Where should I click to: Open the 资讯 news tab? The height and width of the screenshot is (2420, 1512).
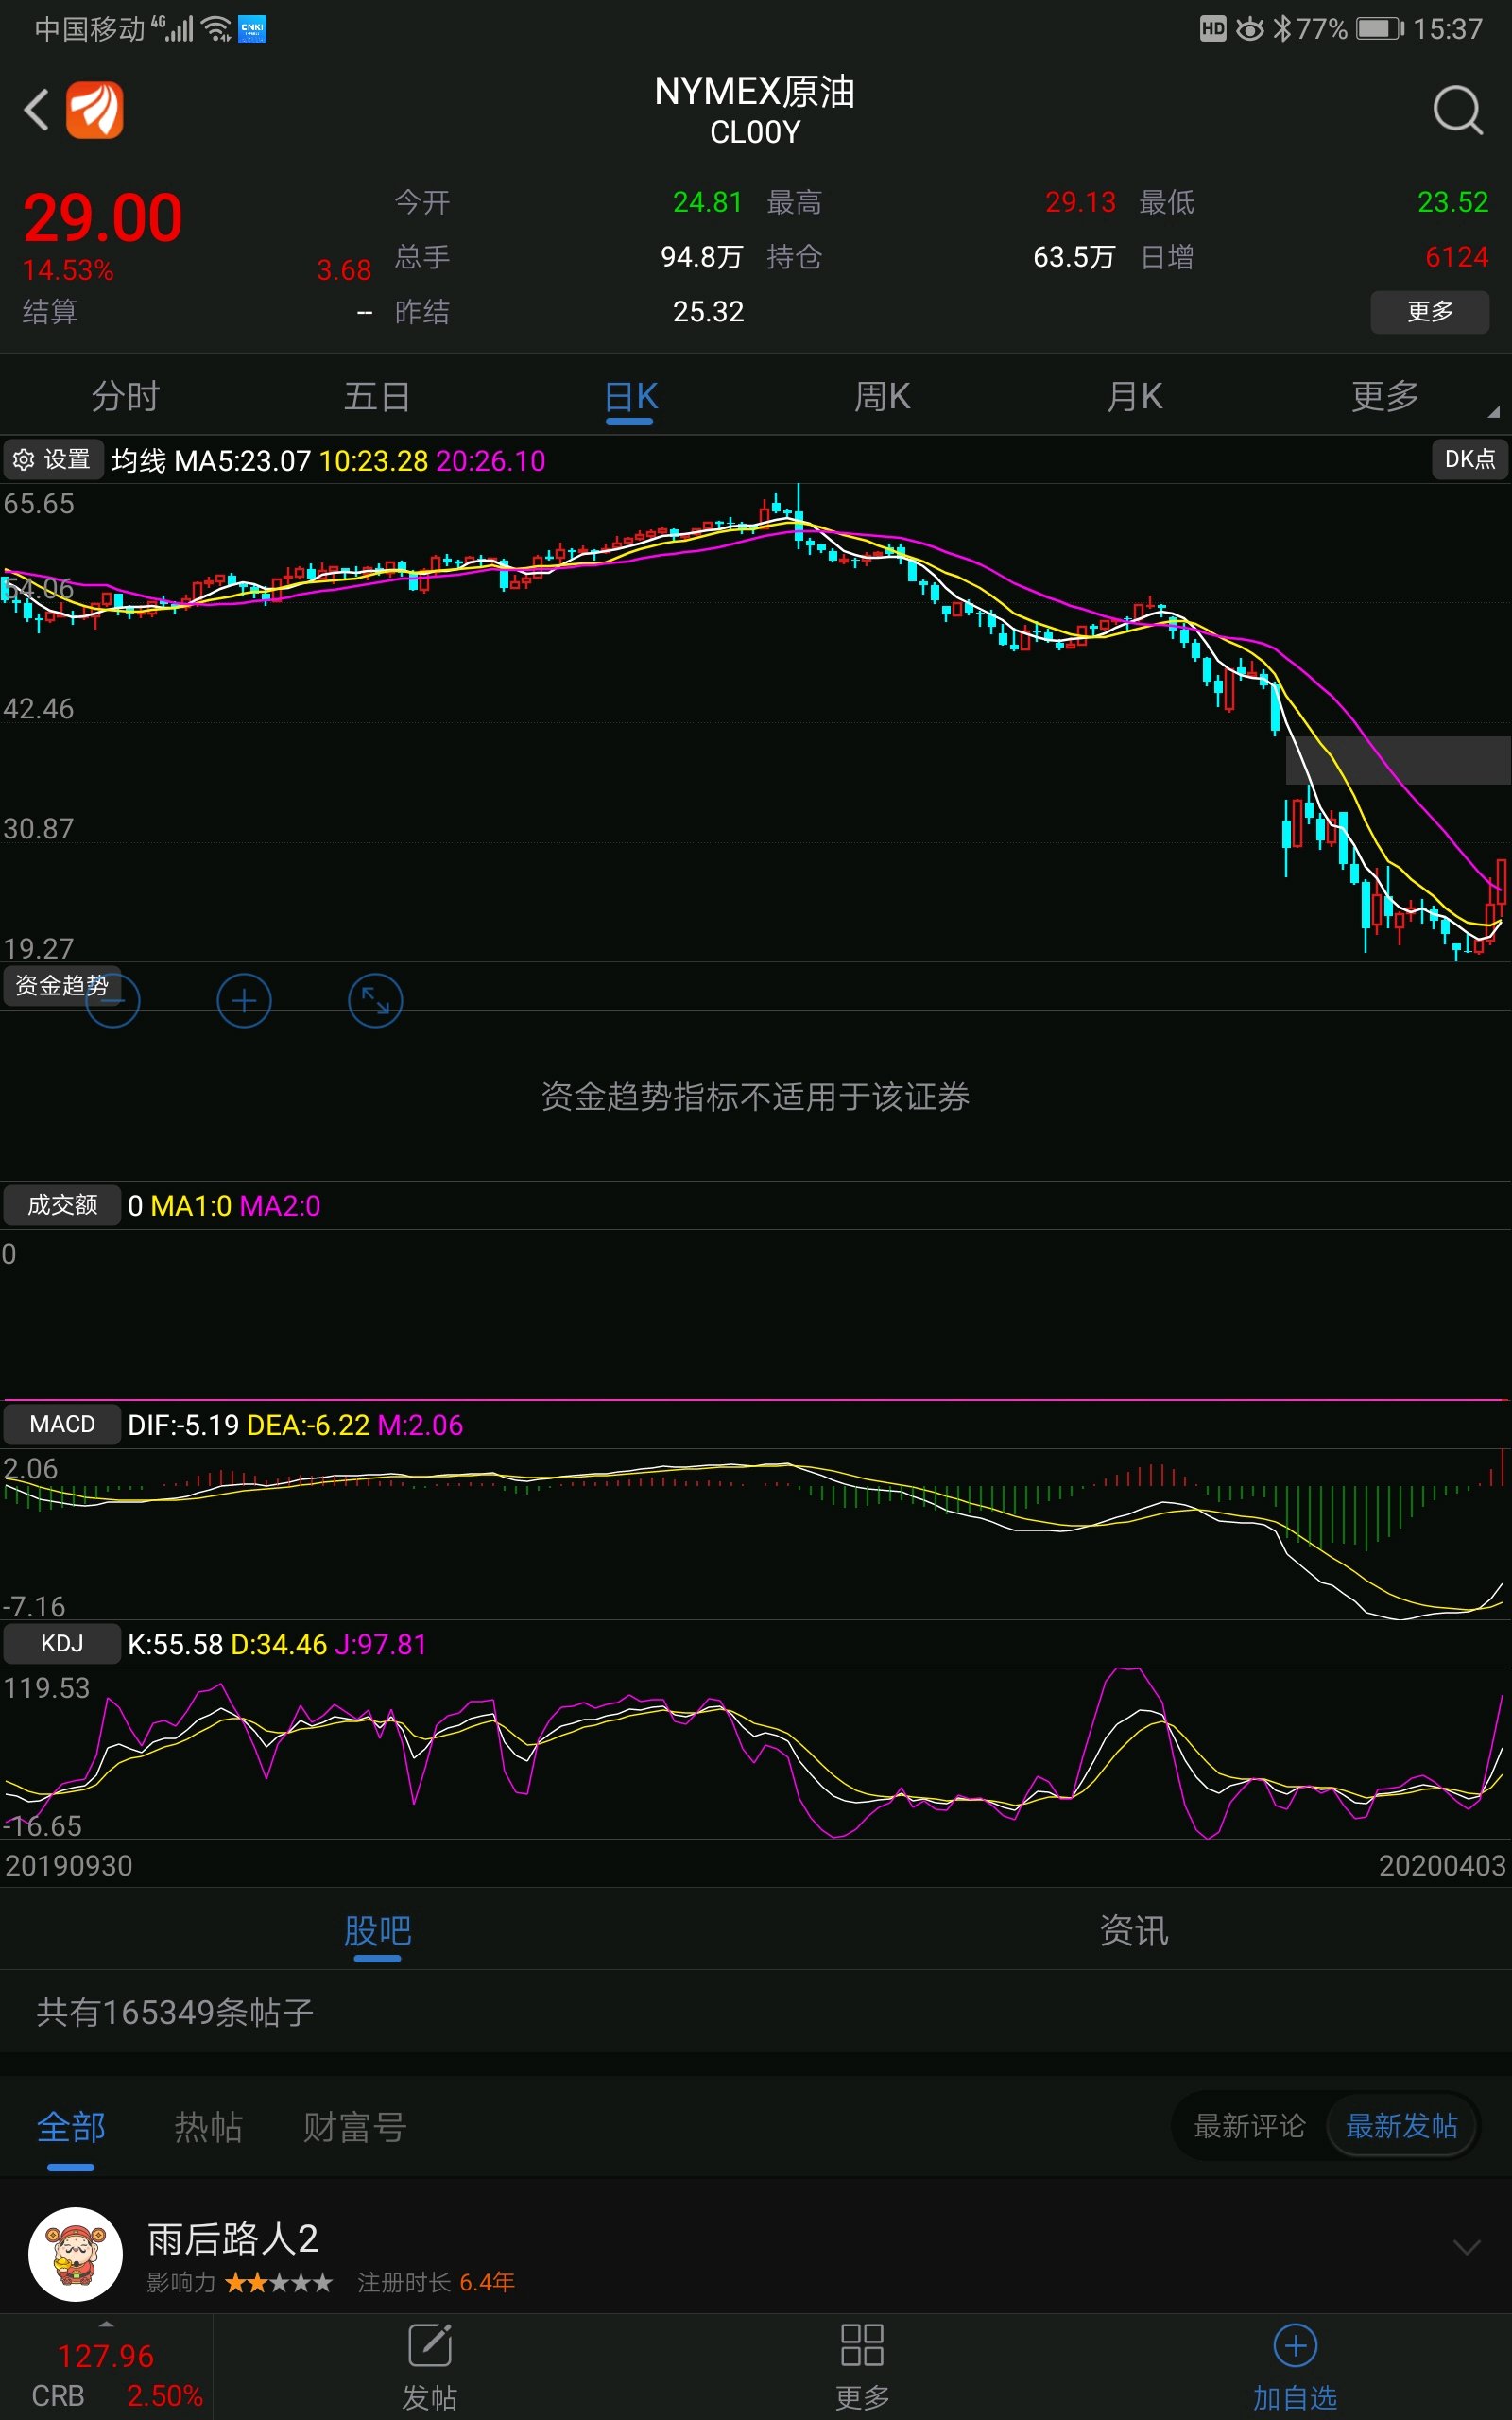tap(1134, 1931)
